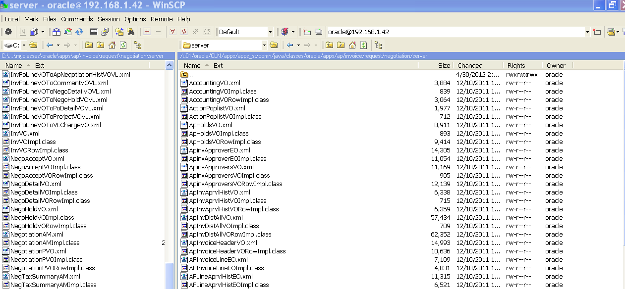
Task: Click the local panel vertical scrollbar
Action: coord(170,275)
